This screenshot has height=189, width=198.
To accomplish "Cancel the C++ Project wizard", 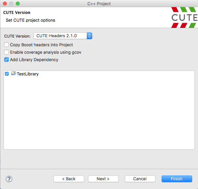I will tap(140, 179).
